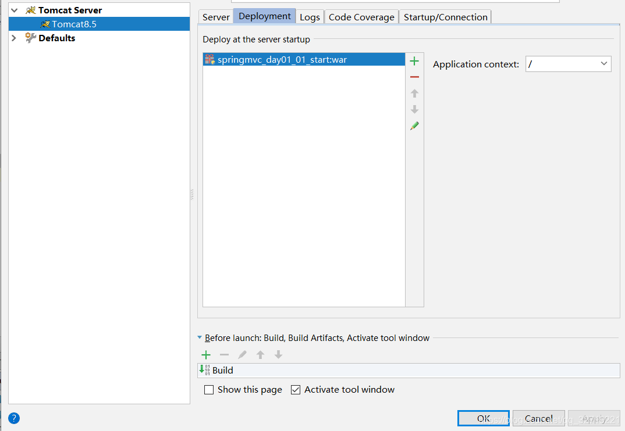Open help with question mark icon
Image resolution: width=625 pixels, height=431 pixels.
pos(13,418)
